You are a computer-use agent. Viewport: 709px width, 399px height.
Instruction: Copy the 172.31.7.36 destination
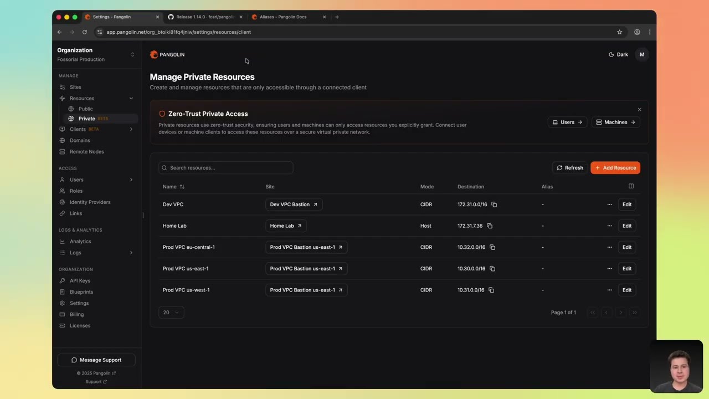pyautogui.click(x=490, y=226)
